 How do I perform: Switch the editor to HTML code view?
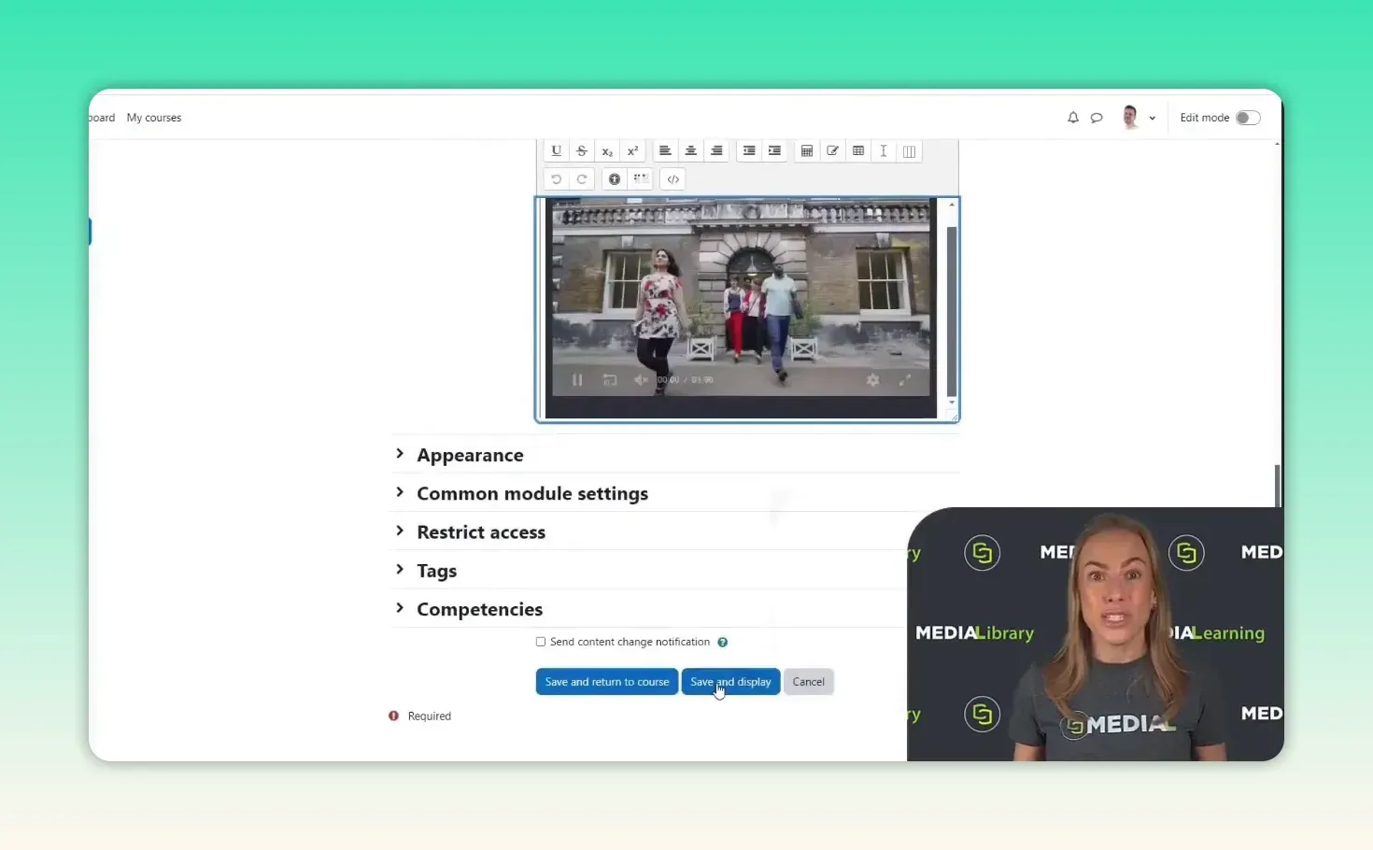point(673,179)
